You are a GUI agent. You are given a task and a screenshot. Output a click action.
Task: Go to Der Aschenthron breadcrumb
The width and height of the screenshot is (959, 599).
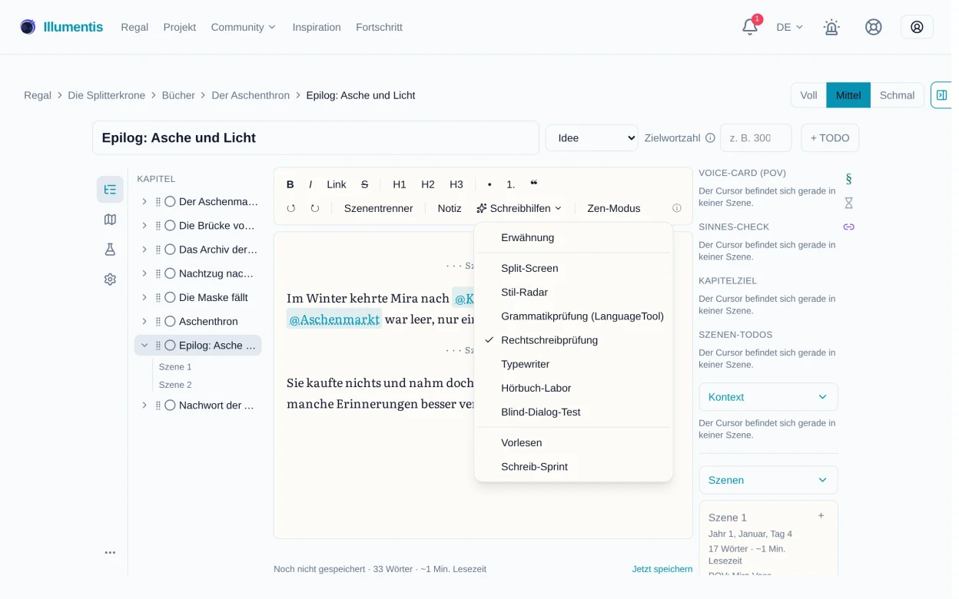(251, 95)
